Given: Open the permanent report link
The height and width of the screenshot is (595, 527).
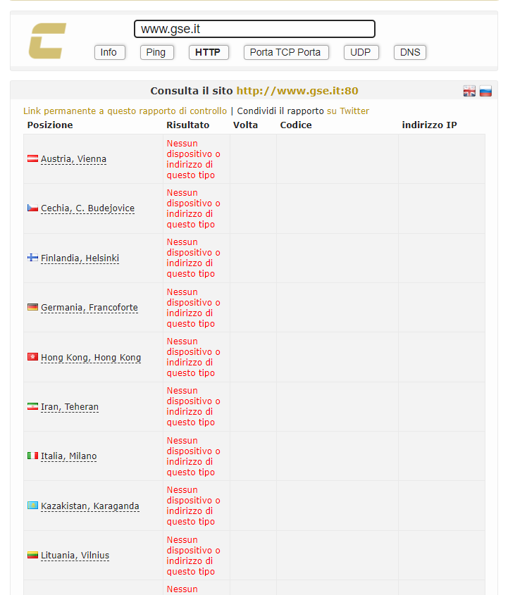Looking at the screenshot, I should [x=125, y=111].
